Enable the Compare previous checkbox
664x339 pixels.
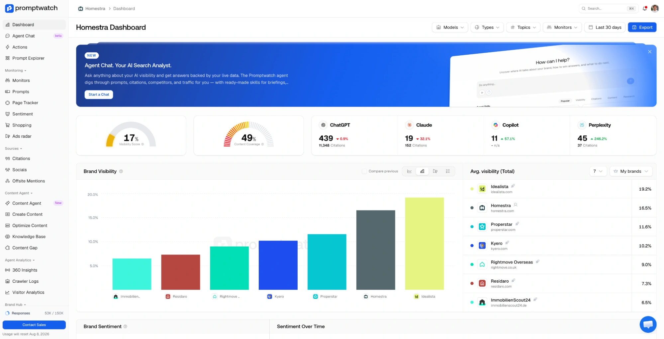[364, 171]
